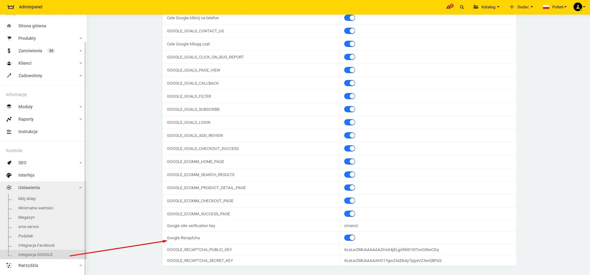Turn off GOOGLE_ECOMM_HOME_PAGE toggle
Viewport: 590px width, 275px height.
pos(349,161)
